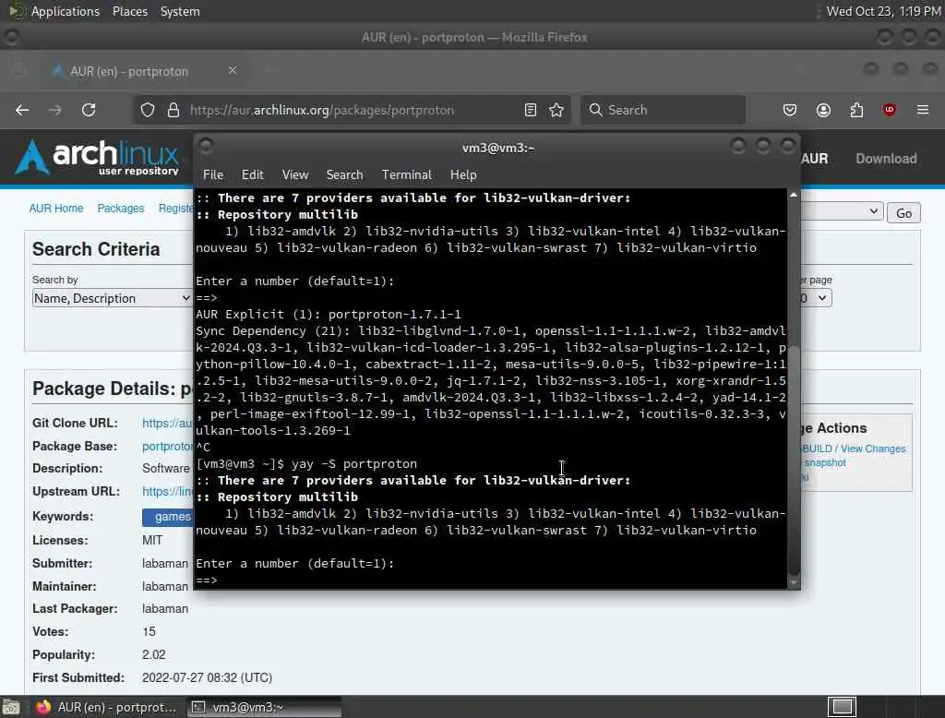The width and height of the screenshot is (945, 718).
Task: Open the Terminal menu in terminal
Action: point(406,174)
